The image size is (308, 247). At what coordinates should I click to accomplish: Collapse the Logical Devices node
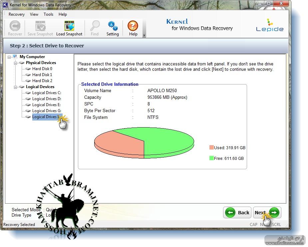[x=15, y=87]
